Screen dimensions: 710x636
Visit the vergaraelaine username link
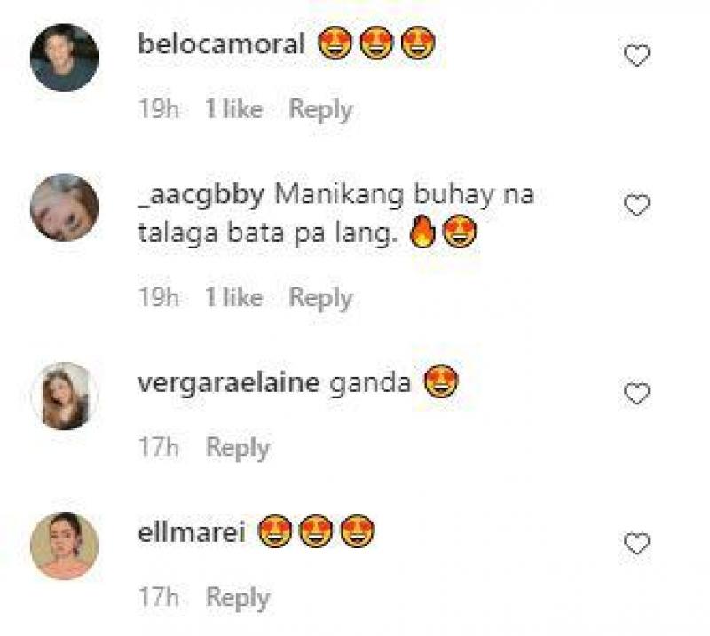(x=229, y=383)
